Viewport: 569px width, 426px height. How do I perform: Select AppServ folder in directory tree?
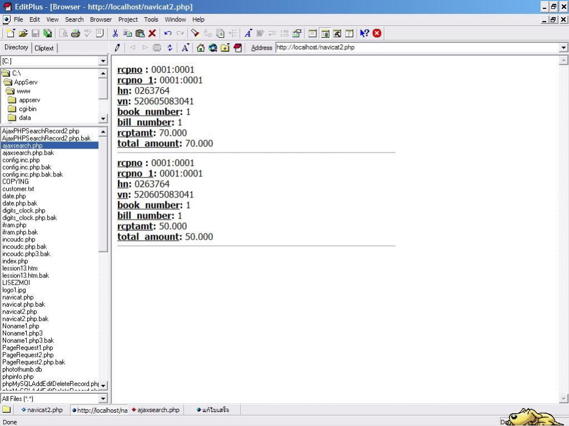(26, 82)
